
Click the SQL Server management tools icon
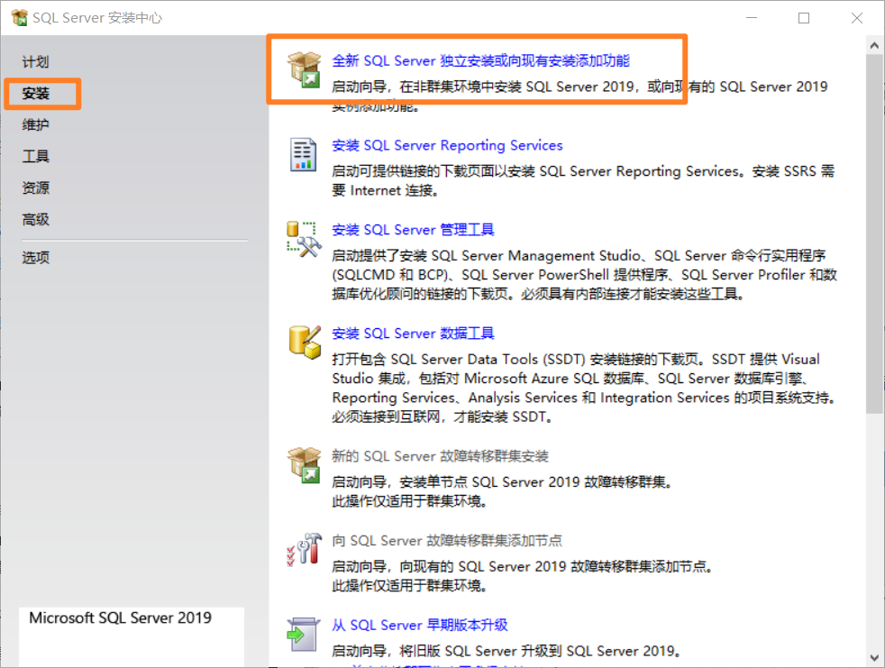pyautogui.click(x=305, y=239)
